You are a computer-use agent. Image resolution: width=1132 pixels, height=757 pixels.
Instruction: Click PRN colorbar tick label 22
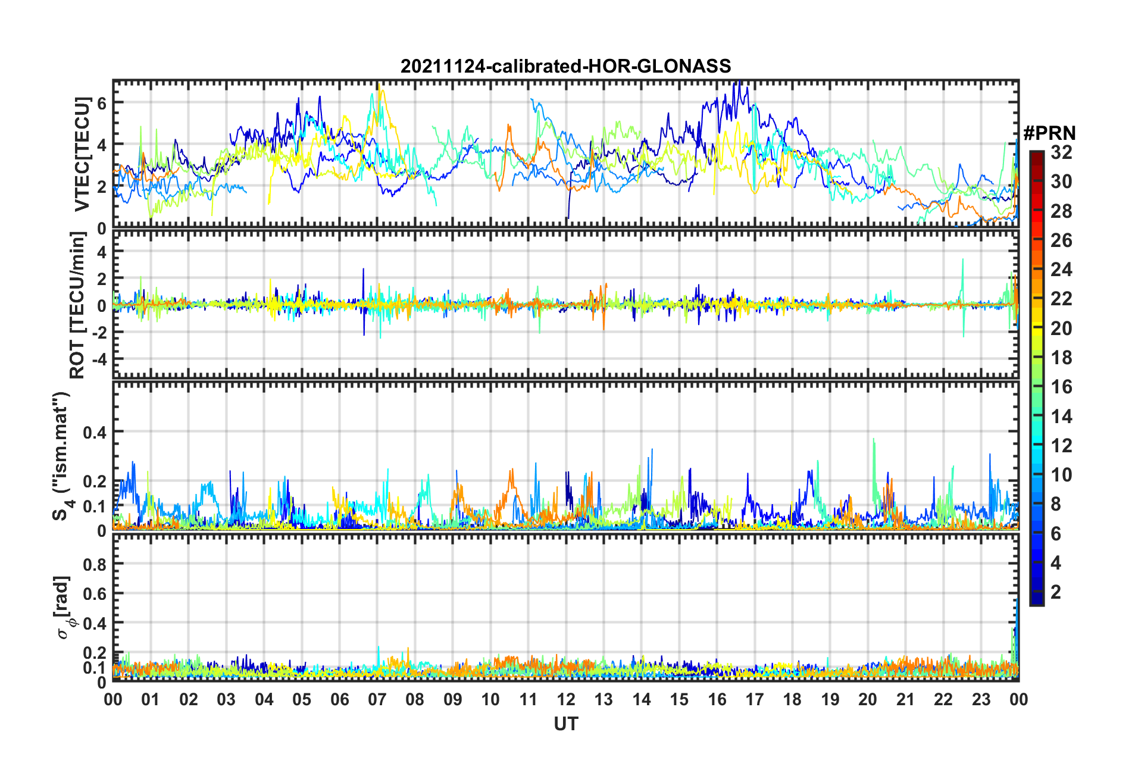coord(1061,299)
